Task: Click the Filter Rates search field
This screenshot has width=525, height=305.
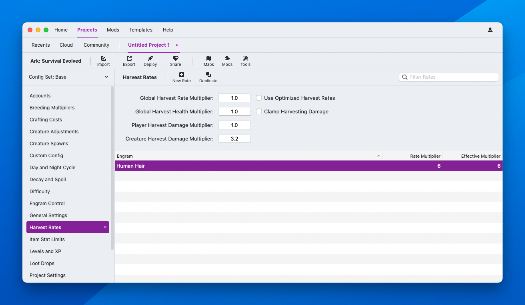Action: [449, 77]
